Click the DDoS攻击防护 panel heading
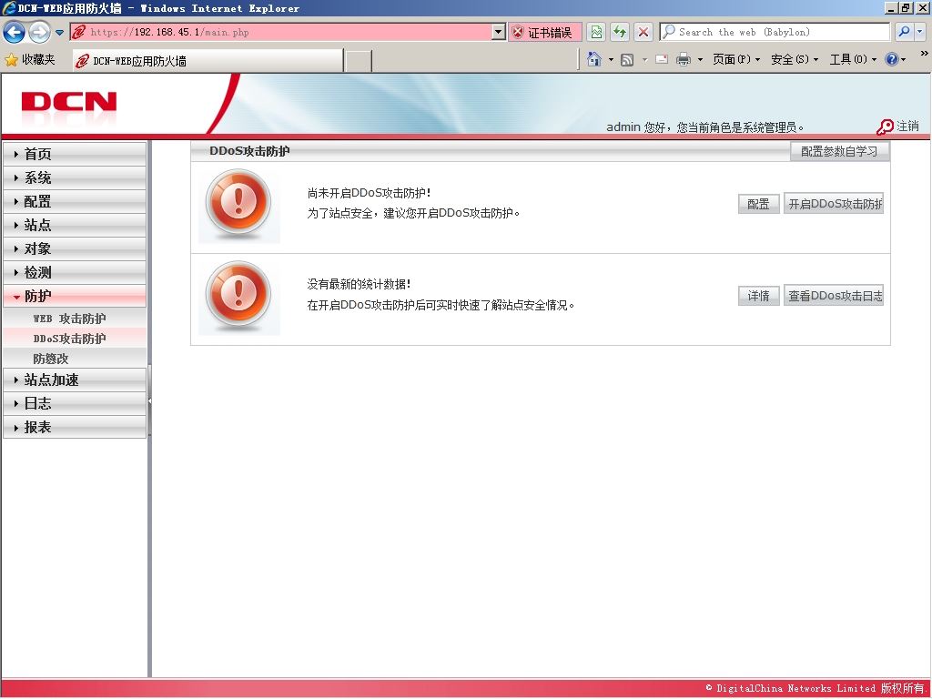The image size is (932, 699). 249,151
